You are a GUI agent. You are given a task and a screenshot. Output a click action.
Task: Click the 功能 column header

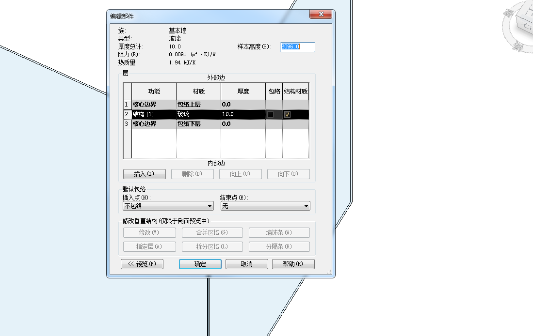[154, 92]
